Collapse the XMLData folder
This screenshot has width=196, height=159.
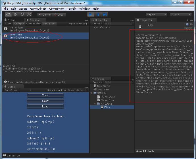tap(95, 103)
